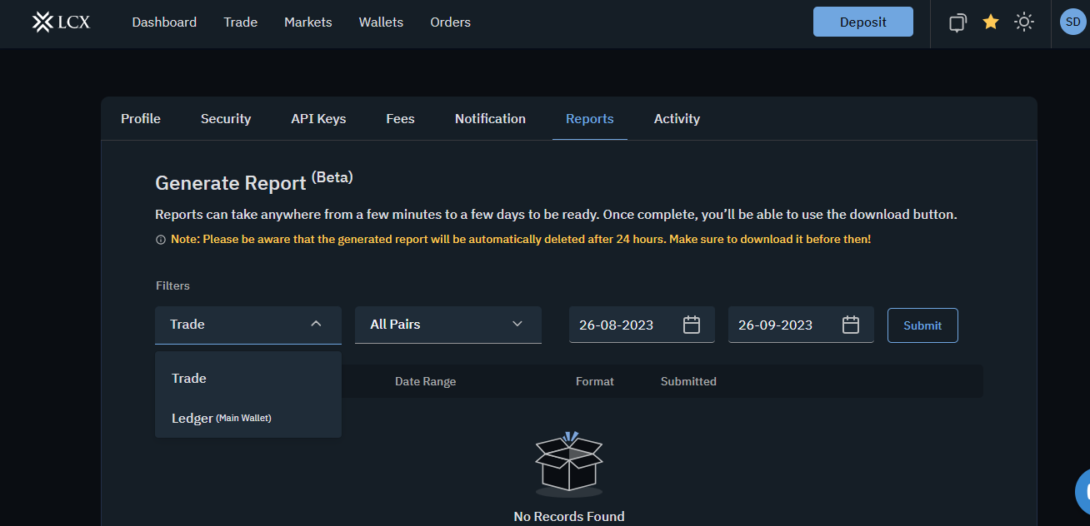Open the Activity tab
The height and width of the screenshot is (526, 1090).
pyautogui.click(x=677, y=119)
